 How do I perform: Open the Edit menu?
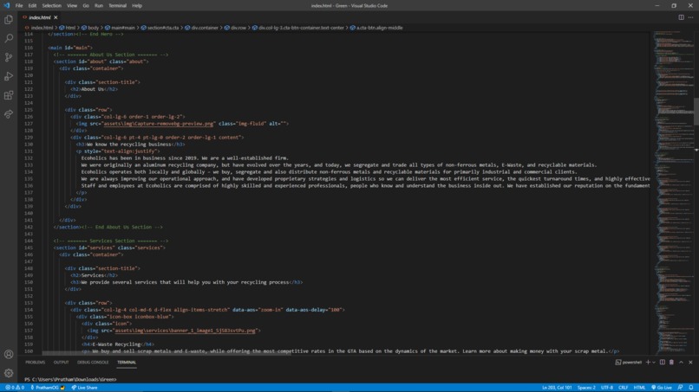point(32,6)
